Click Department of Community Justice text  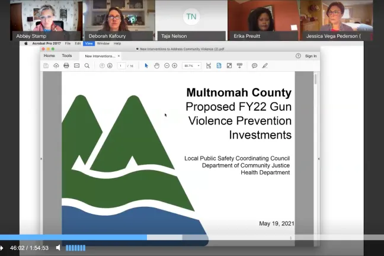click(246, 165)
